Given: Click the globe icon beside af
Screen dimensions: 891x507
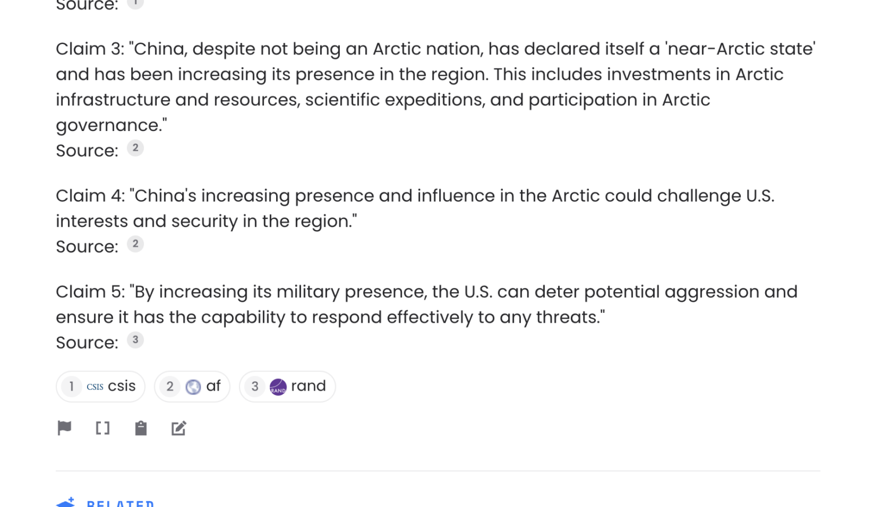Looking at the screenshot, I should pos(193,386).
